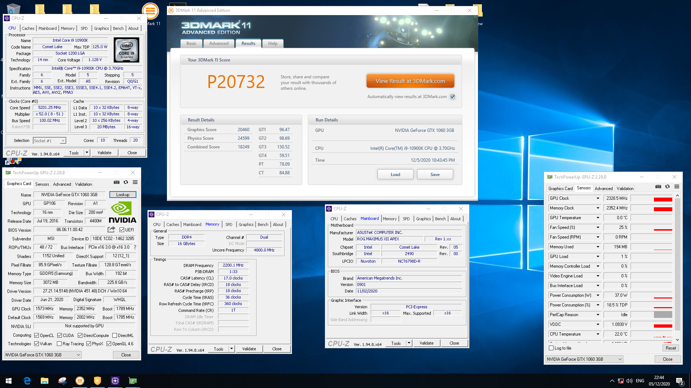Viewport: 691px width, 388px height.
Task: Click the VDDC sensor graph
Action: tap(651, 324)
